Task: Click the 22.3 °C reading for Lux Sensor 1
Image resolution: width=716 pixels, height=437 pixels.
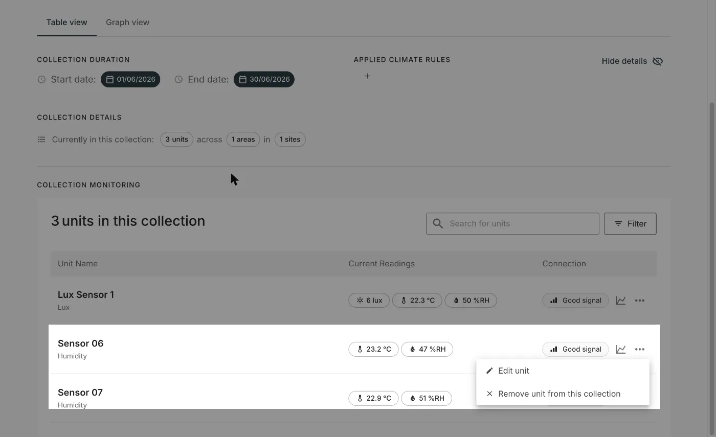Action: 417,301
